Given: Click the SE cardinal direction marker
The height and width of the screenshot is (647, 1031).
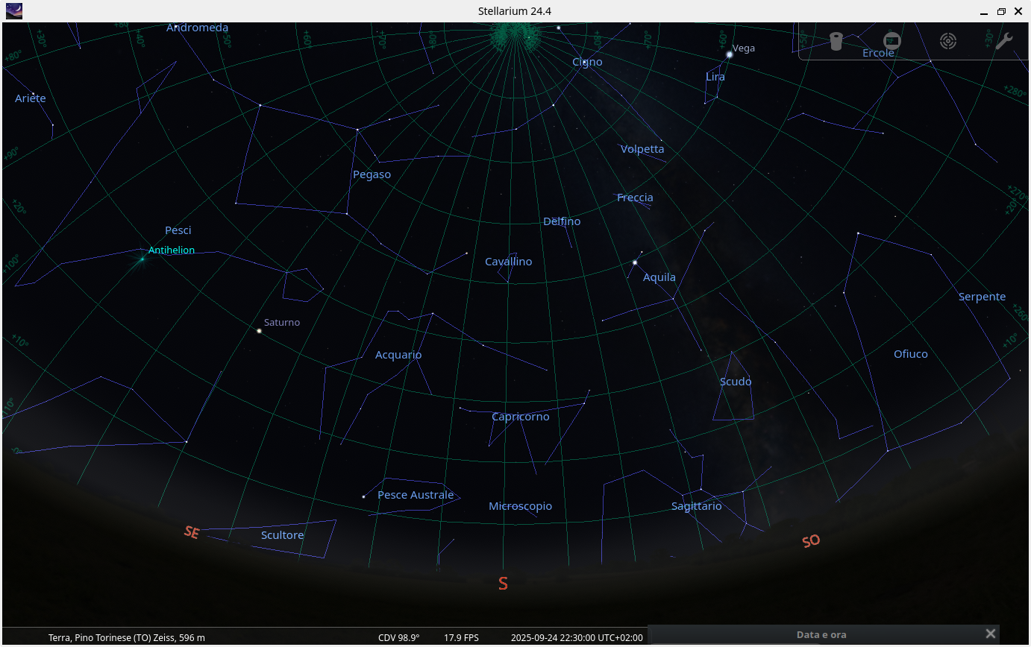Looking at the screenshot, I should coord(192,533).
